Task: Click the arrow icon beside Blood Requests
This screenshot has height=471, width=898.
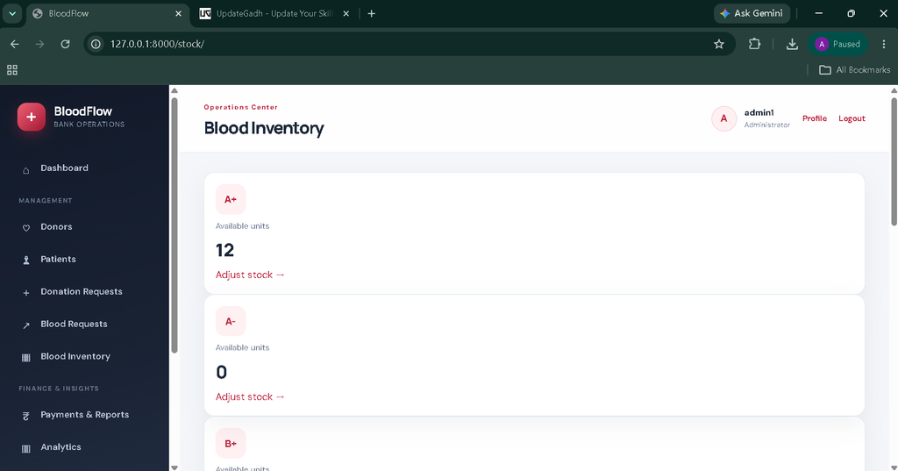Action: (x=25, y=325)
